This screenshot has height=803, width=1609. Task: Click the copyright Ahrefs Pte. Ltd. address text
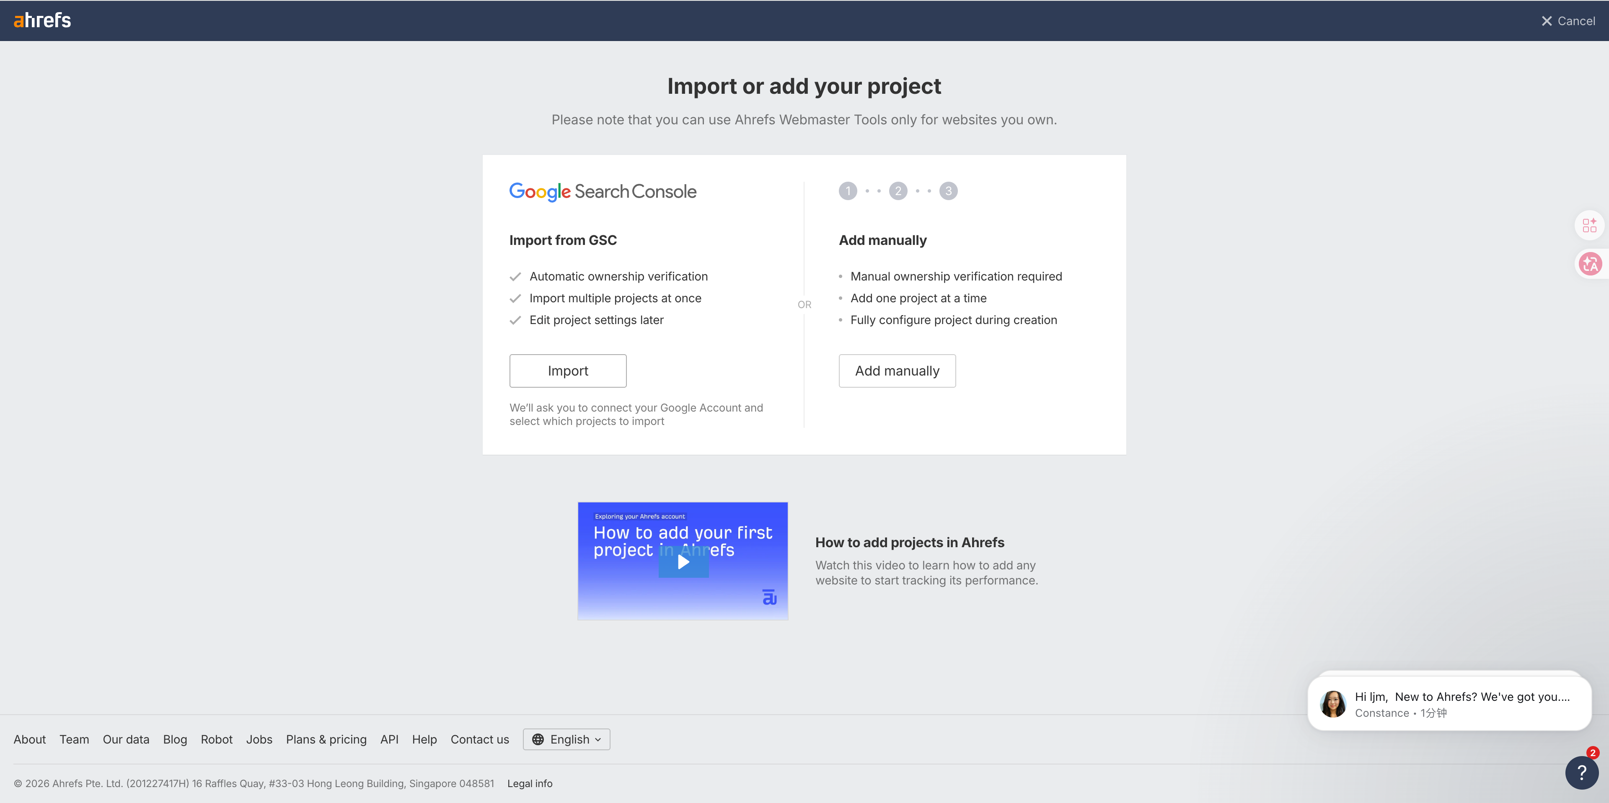click(x=254, y=784)
